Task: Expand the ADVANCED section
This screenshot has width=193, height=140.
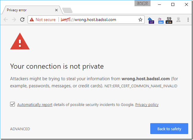Action: pyautogui.click(x=20, y=129)
